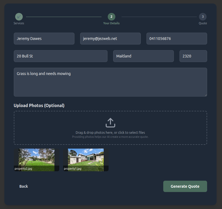The height and width of the screenshot is (209, 222).
Task: Focus the suburb field showing Maitland
Action: pos(143,56)
